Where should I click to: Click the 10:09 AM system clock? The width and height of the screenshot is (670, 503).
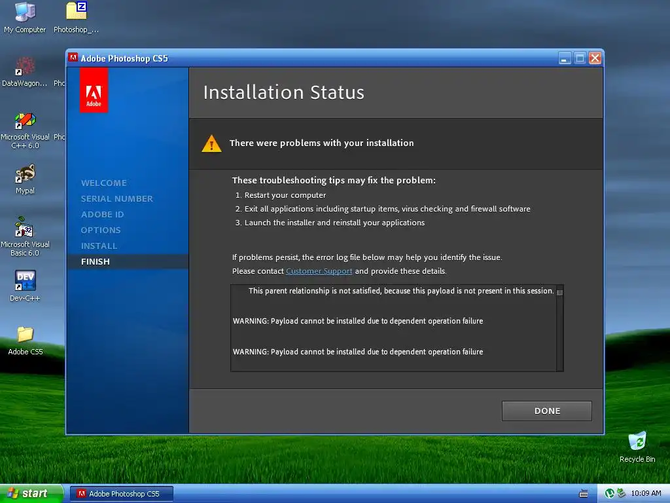pyautogui.click(x=646, y=494)
